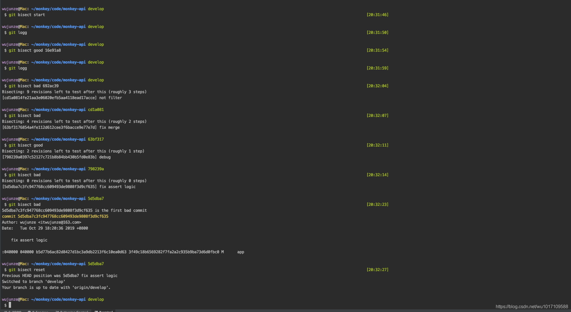Click author email itwujunze@163.com
Screen dimensions: 571x312
point(59,222)
